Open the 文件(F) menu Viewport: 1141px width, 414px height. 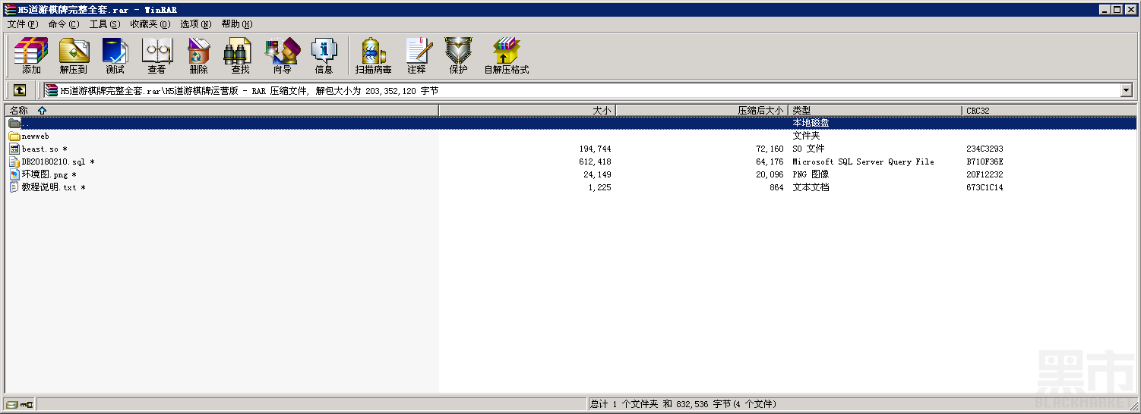click(x=22, y=24)
